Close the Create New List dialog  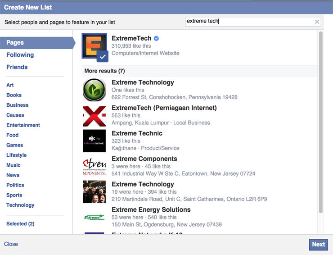coord(11,244)
